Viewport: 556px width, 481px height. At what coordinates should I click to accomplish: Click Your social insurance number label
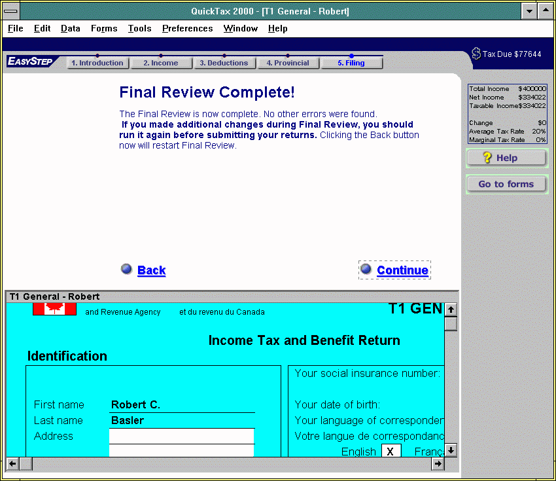click(368, 373)
